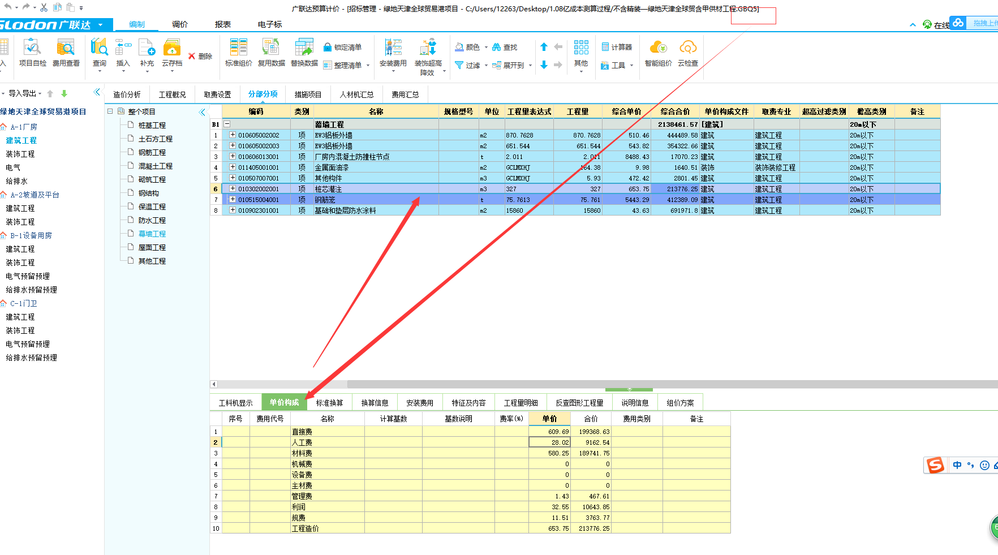Expand row 010302002001 桩芯灌注
Screen dimensions: 998x555
coord(233,188)
